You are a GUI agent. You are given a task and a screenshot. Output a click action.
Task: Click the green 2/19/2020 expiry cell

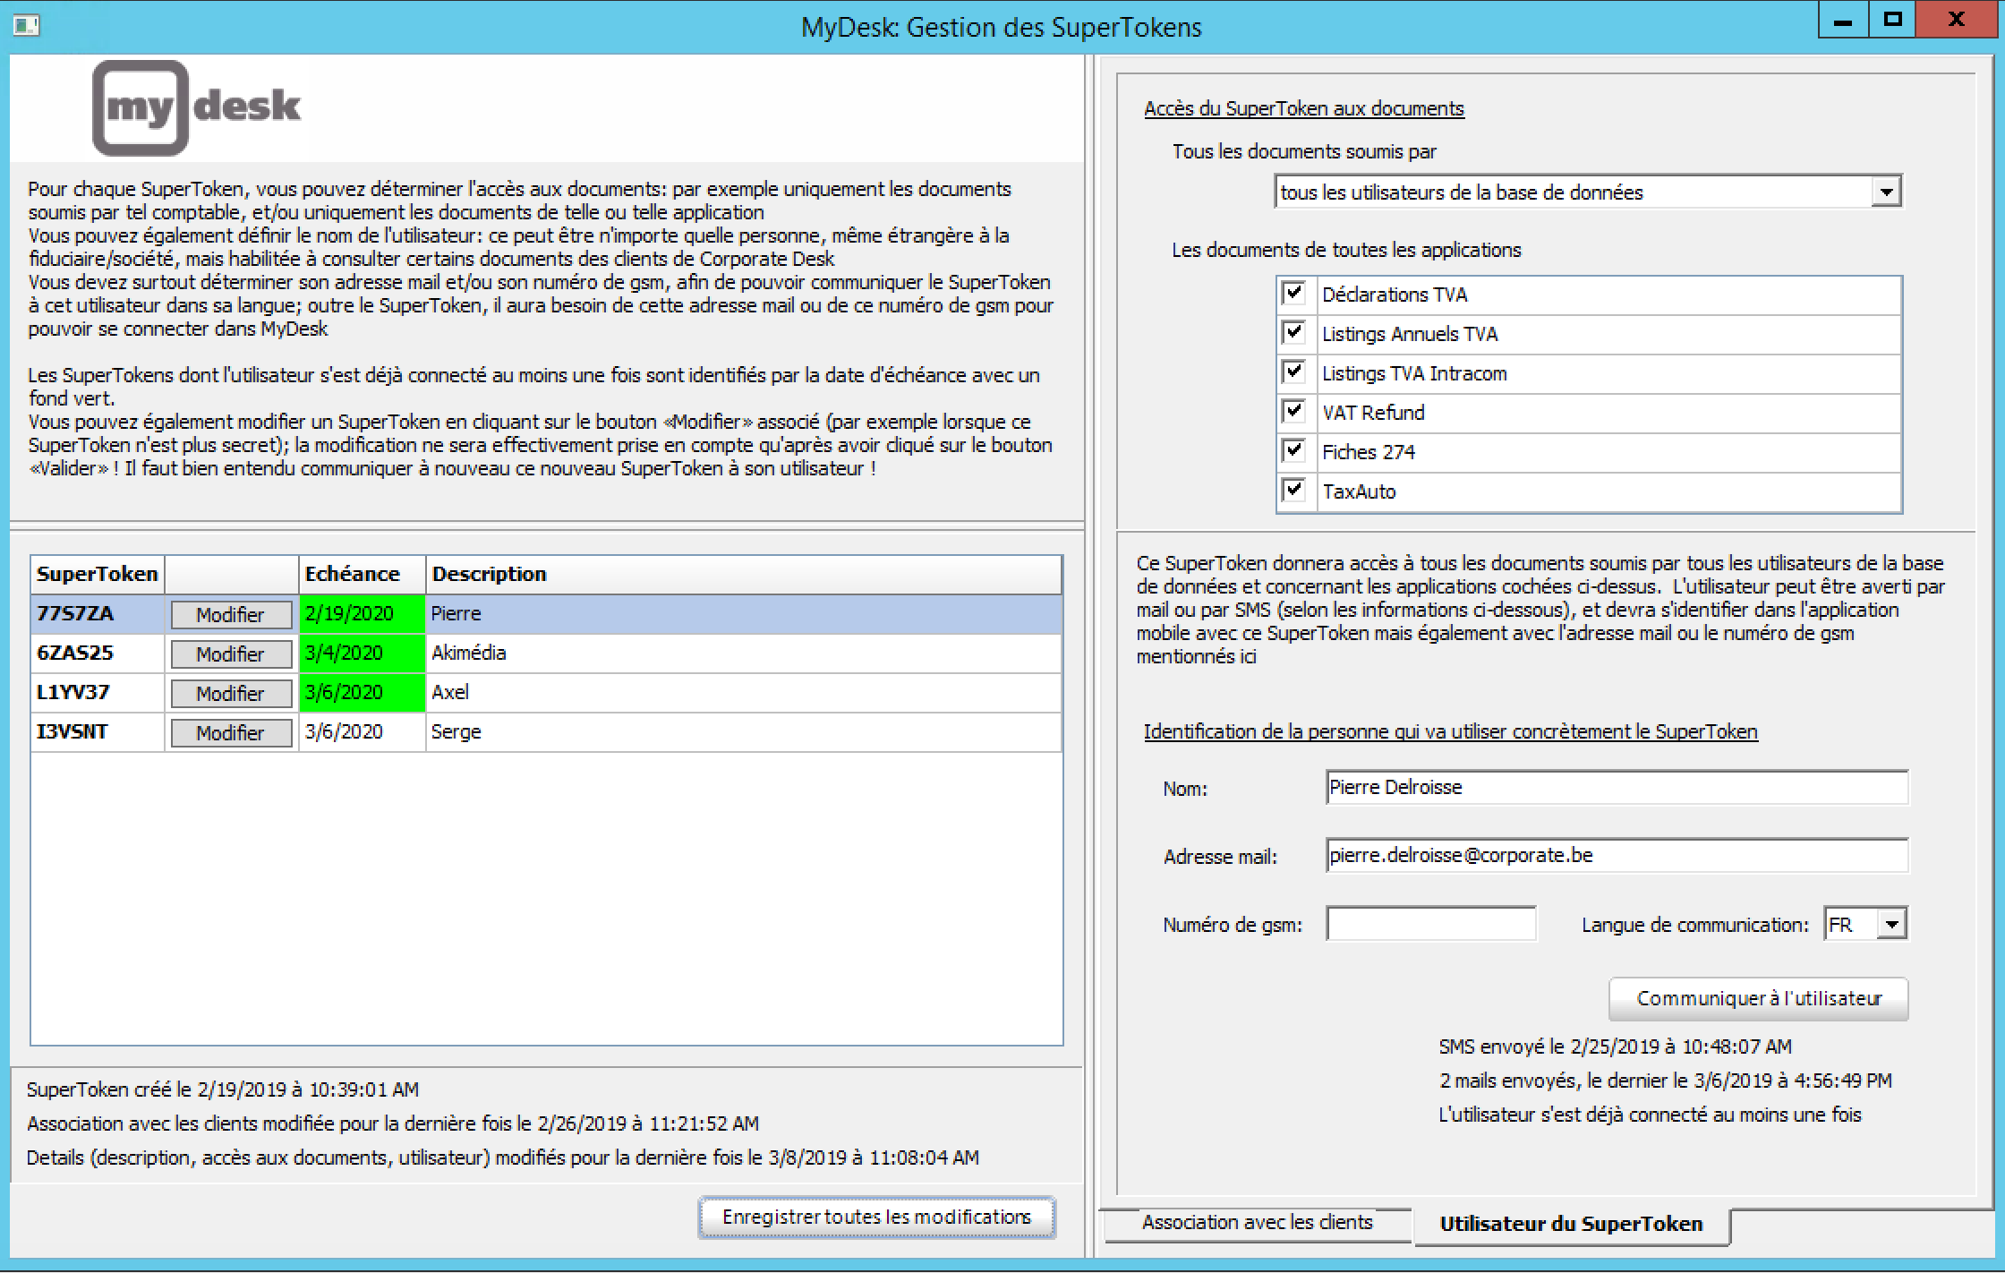(x=363, y=614)
